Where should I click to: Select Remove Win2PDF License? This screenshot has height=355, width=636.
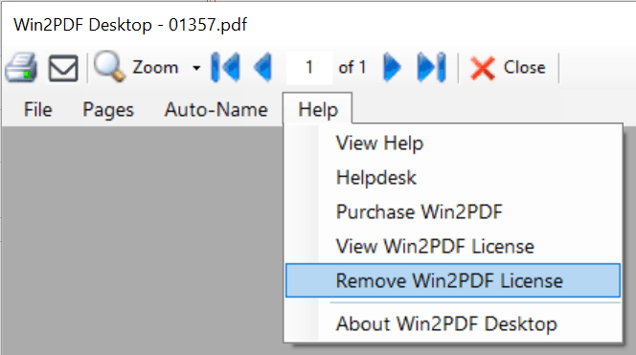(x=453, y=280)
